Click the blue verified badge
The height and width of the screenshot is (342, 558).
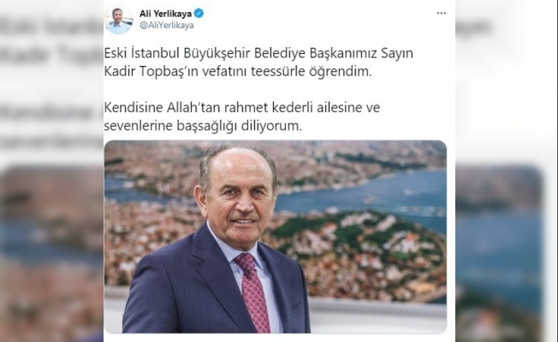[x=199, y=14]
